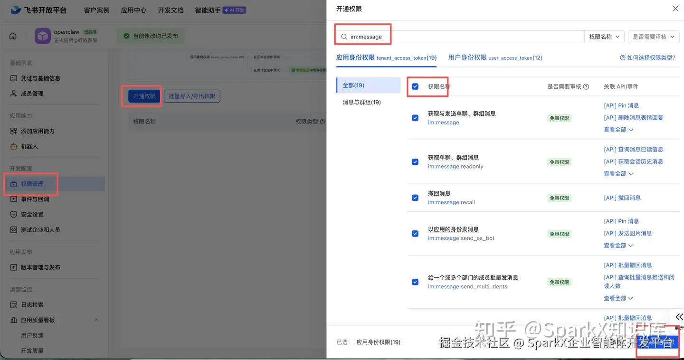684x360 pixels.
Task: Close the 开通权限 panel
Action: (675, 9)
